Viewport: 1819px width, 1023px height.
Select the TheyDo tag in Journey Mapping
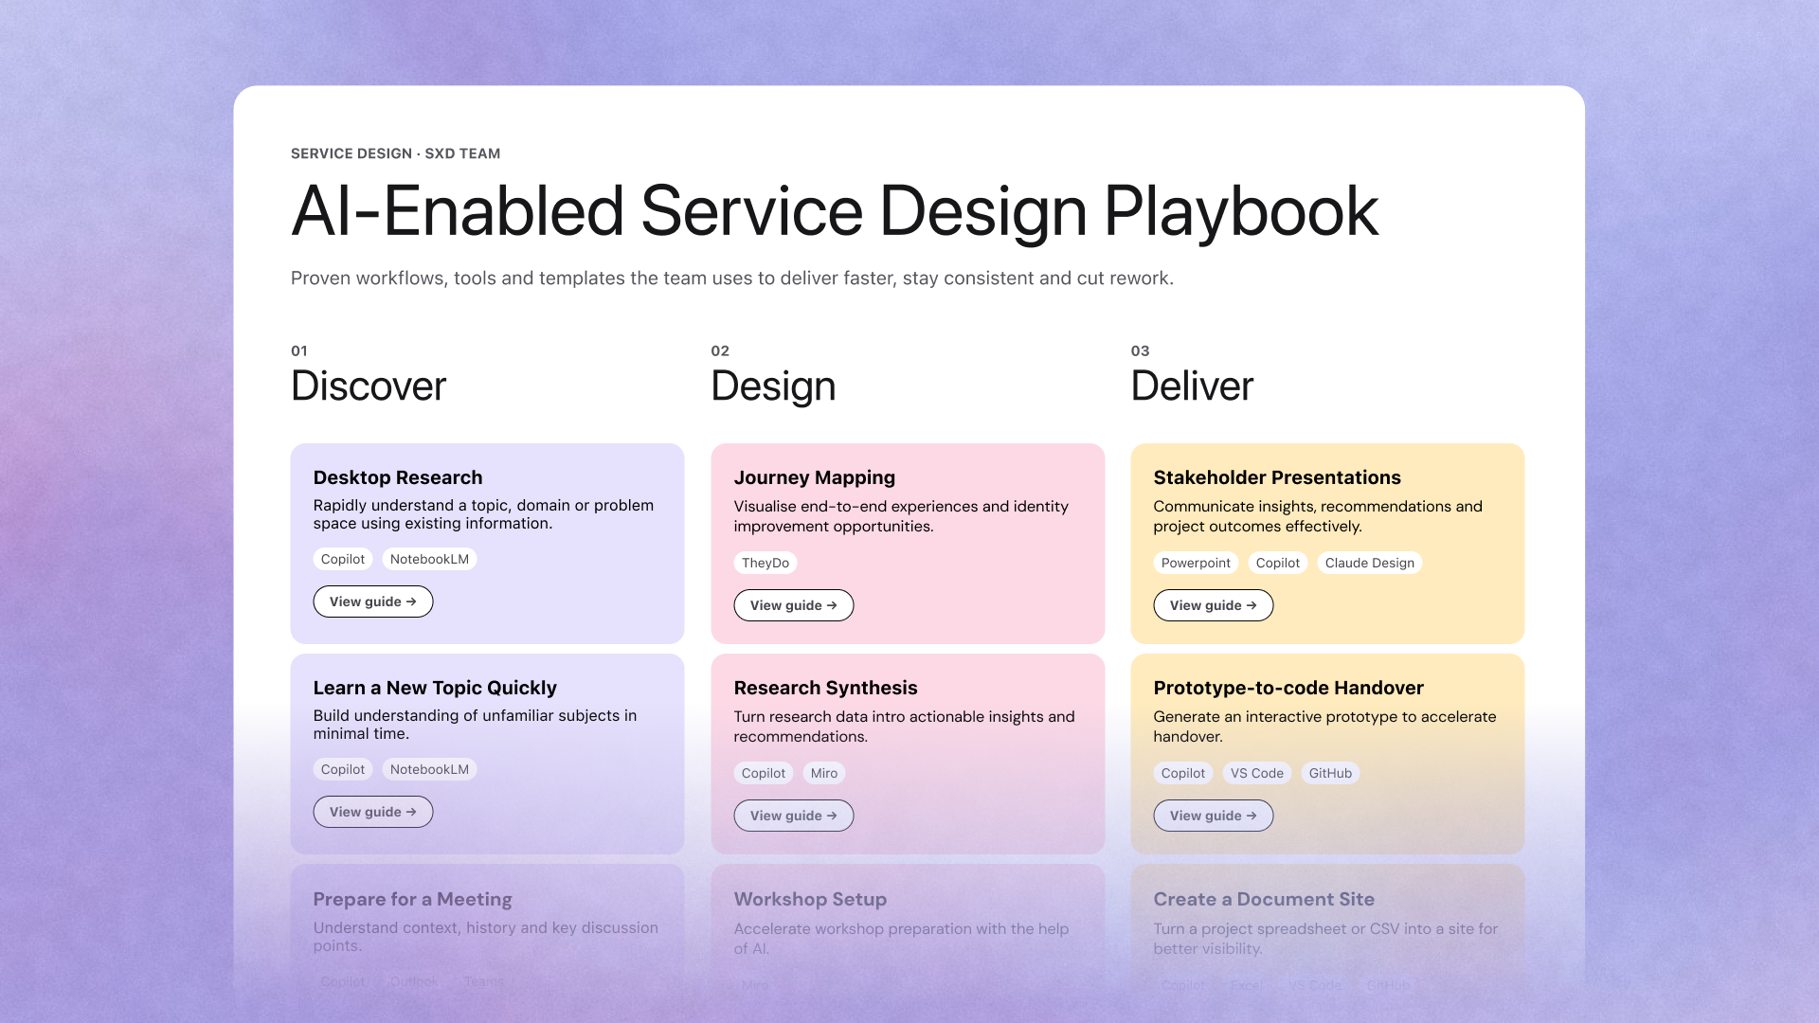tap(765, 563)
